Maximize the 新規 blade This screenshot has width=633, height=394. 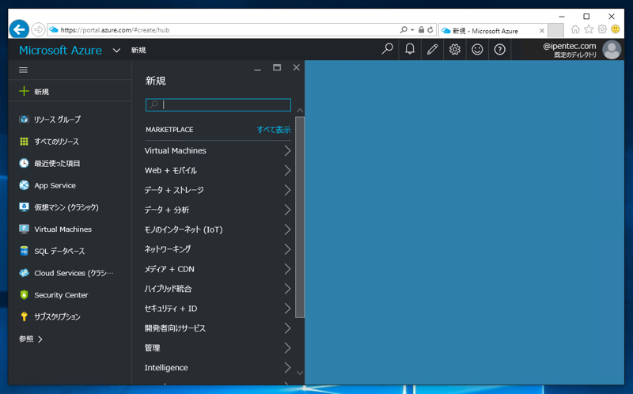click(x=277, y=67)
